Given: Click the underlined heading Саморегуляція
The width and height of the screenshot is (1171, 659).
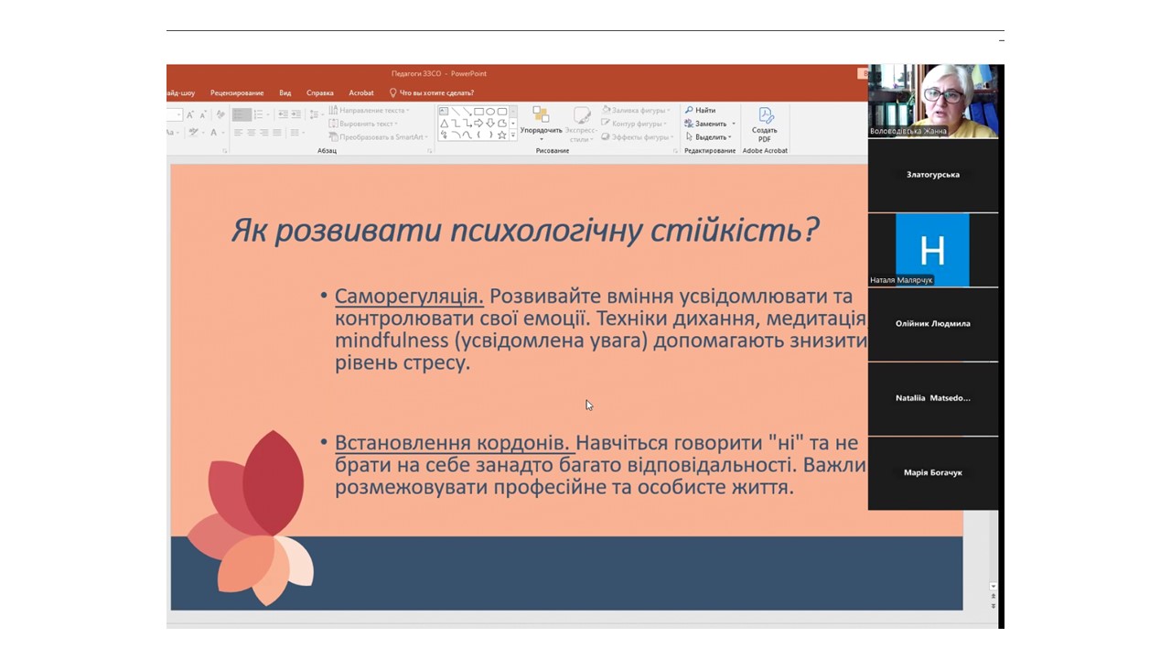Looking at the screenshot, I should (x=409, y=297).
